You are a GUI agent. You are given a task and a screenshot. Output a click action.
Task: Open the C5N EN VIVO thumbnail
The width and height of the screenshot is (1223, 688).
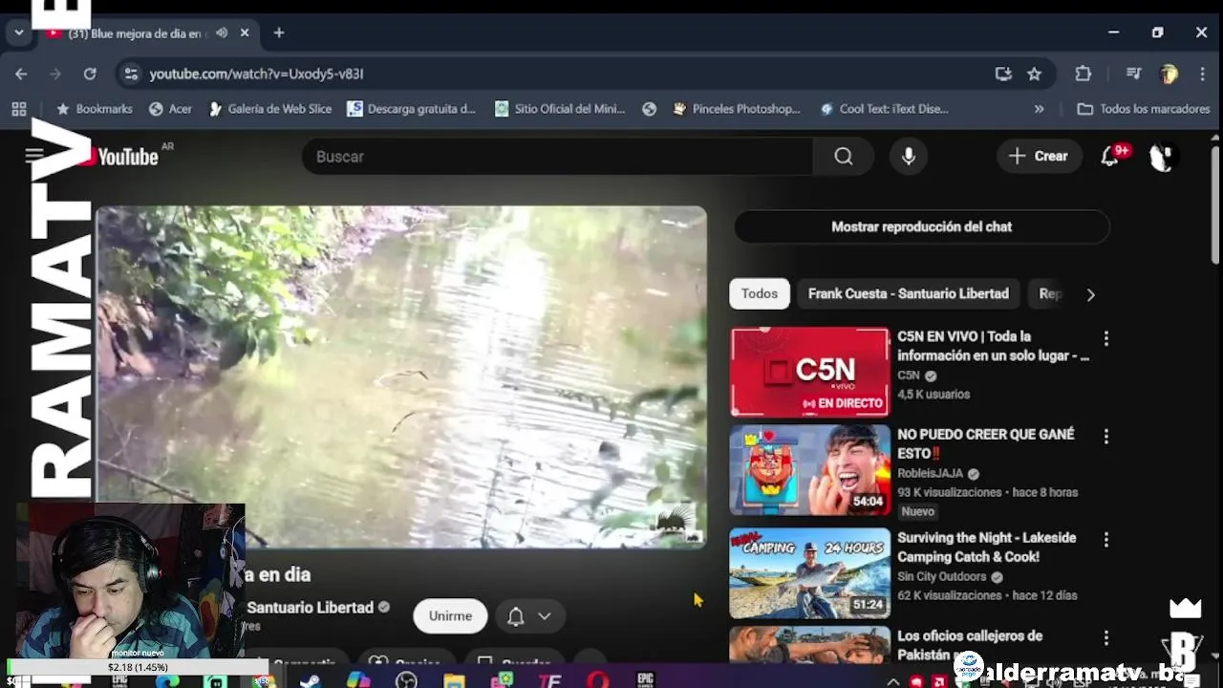(809, 372)
